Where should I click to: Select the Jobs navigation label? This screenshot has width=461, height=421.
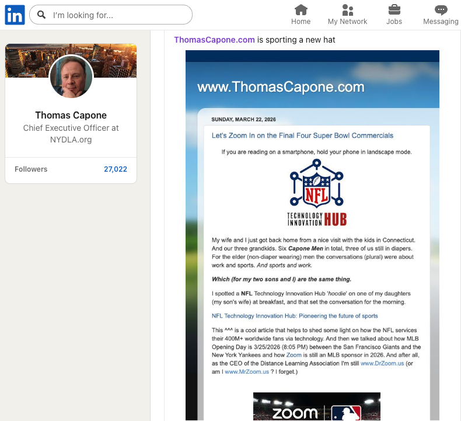point(394,22)
